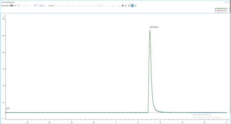Click the blue peak baseline icon
The height and width of the screenshot is (124, 231).
coord(44,6)
